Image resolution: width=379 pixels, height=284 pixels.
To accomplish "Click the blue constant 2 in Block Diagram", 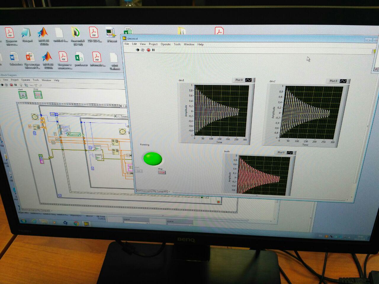I will 92,168.
